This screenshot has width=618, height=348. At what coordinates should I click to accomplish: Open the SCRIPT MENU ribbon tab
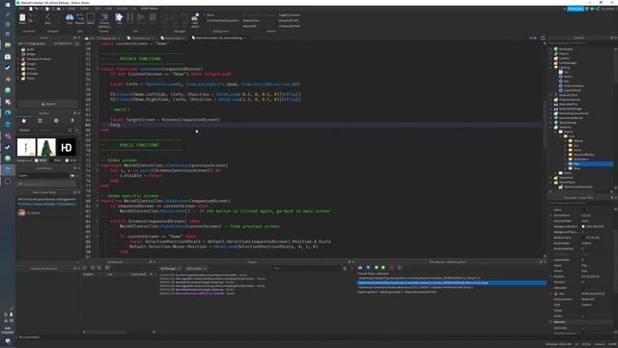point(149,9)
